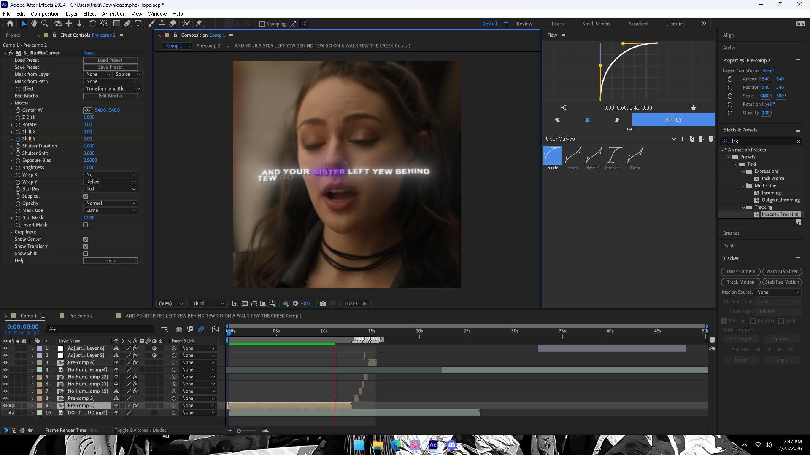Click the Track Camera button
Screen dimensions: 810x455
741,272
